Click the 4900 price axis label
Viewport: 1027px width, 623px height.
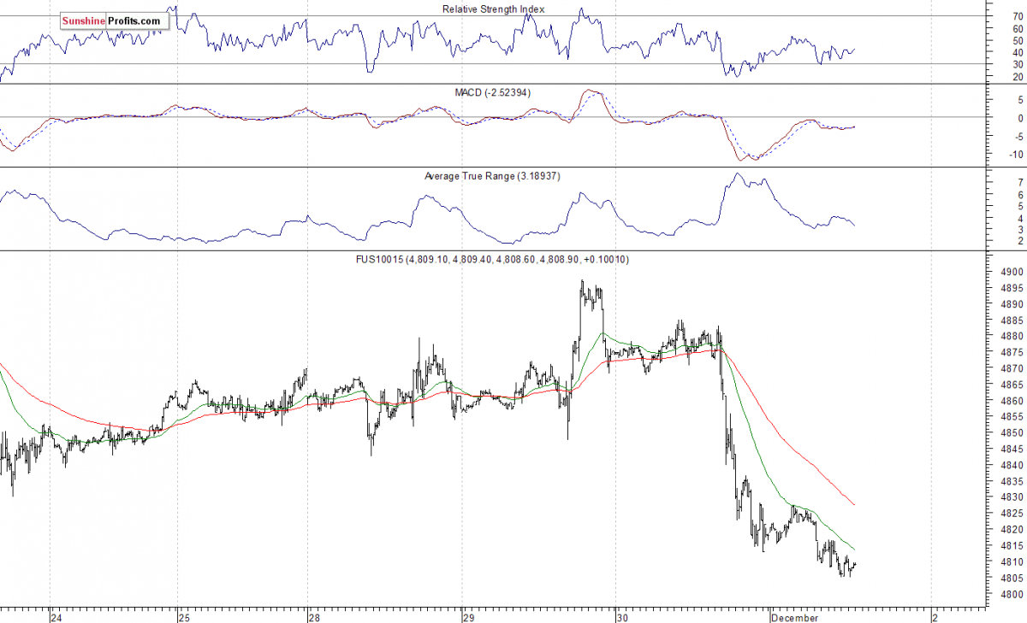pos(1013,272)
